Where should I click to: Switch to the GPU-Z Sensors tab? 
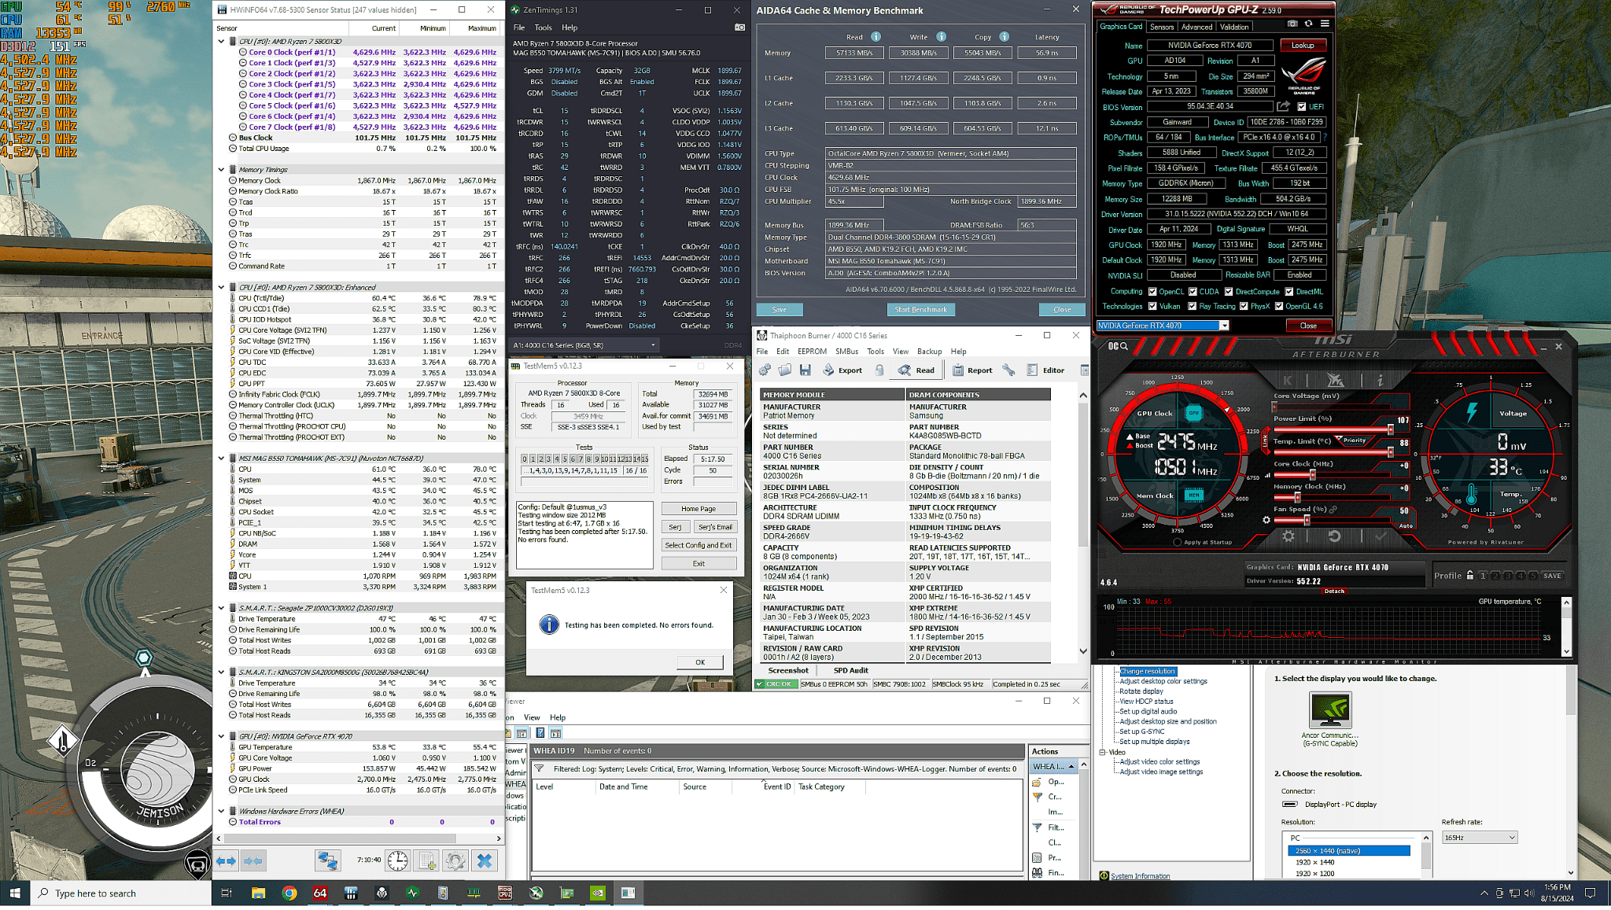[1161, 27]
